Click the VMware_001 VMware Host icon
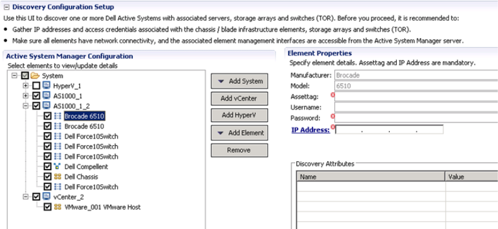 click(58, 207)
